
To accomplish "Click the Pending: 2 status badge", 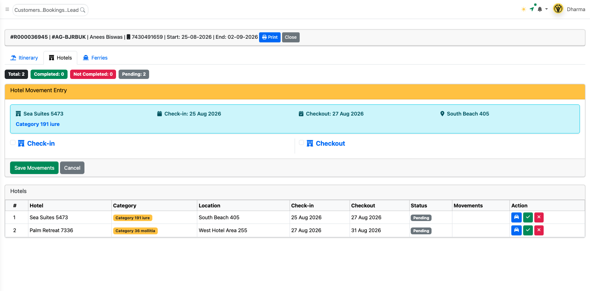I will (x=134, y=74).
